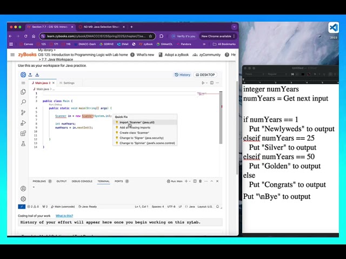Click the blue gear icon above the editor
The height and width of the screenshot is (259, 346).
(x=23, y=74)
